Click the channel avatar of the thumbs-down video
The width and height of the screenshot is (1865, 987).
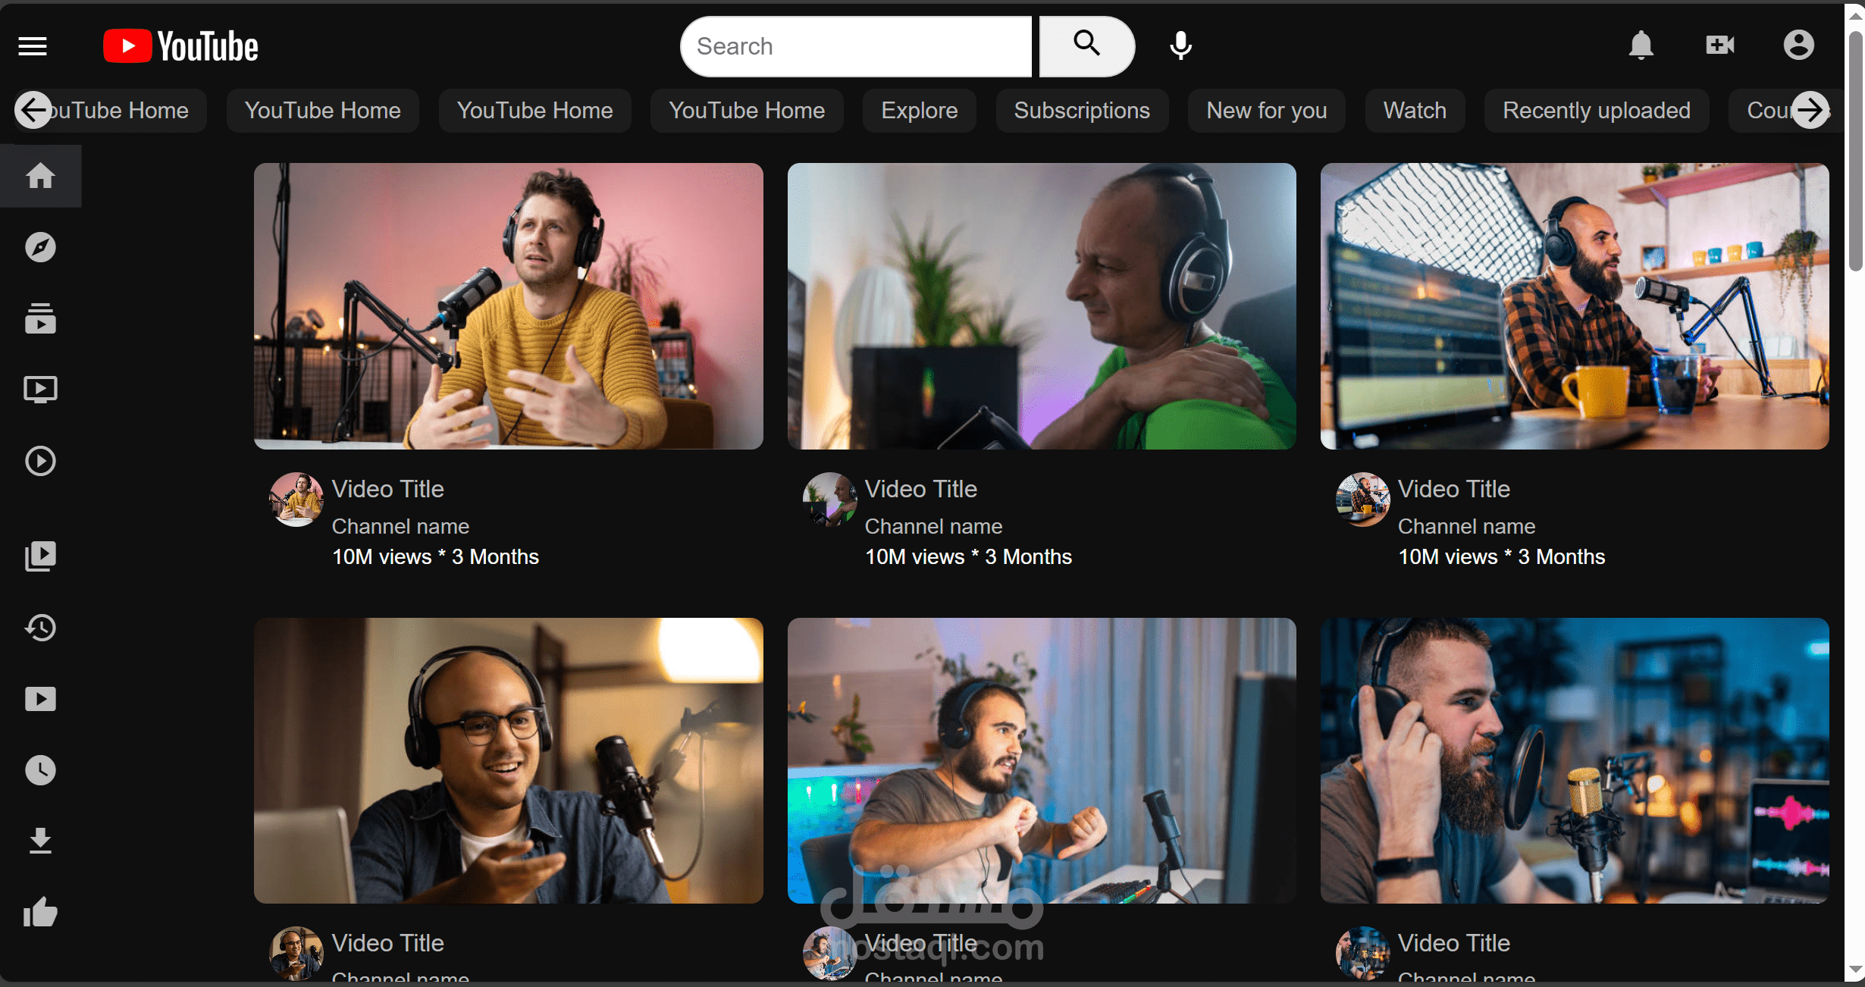(829, 954)
